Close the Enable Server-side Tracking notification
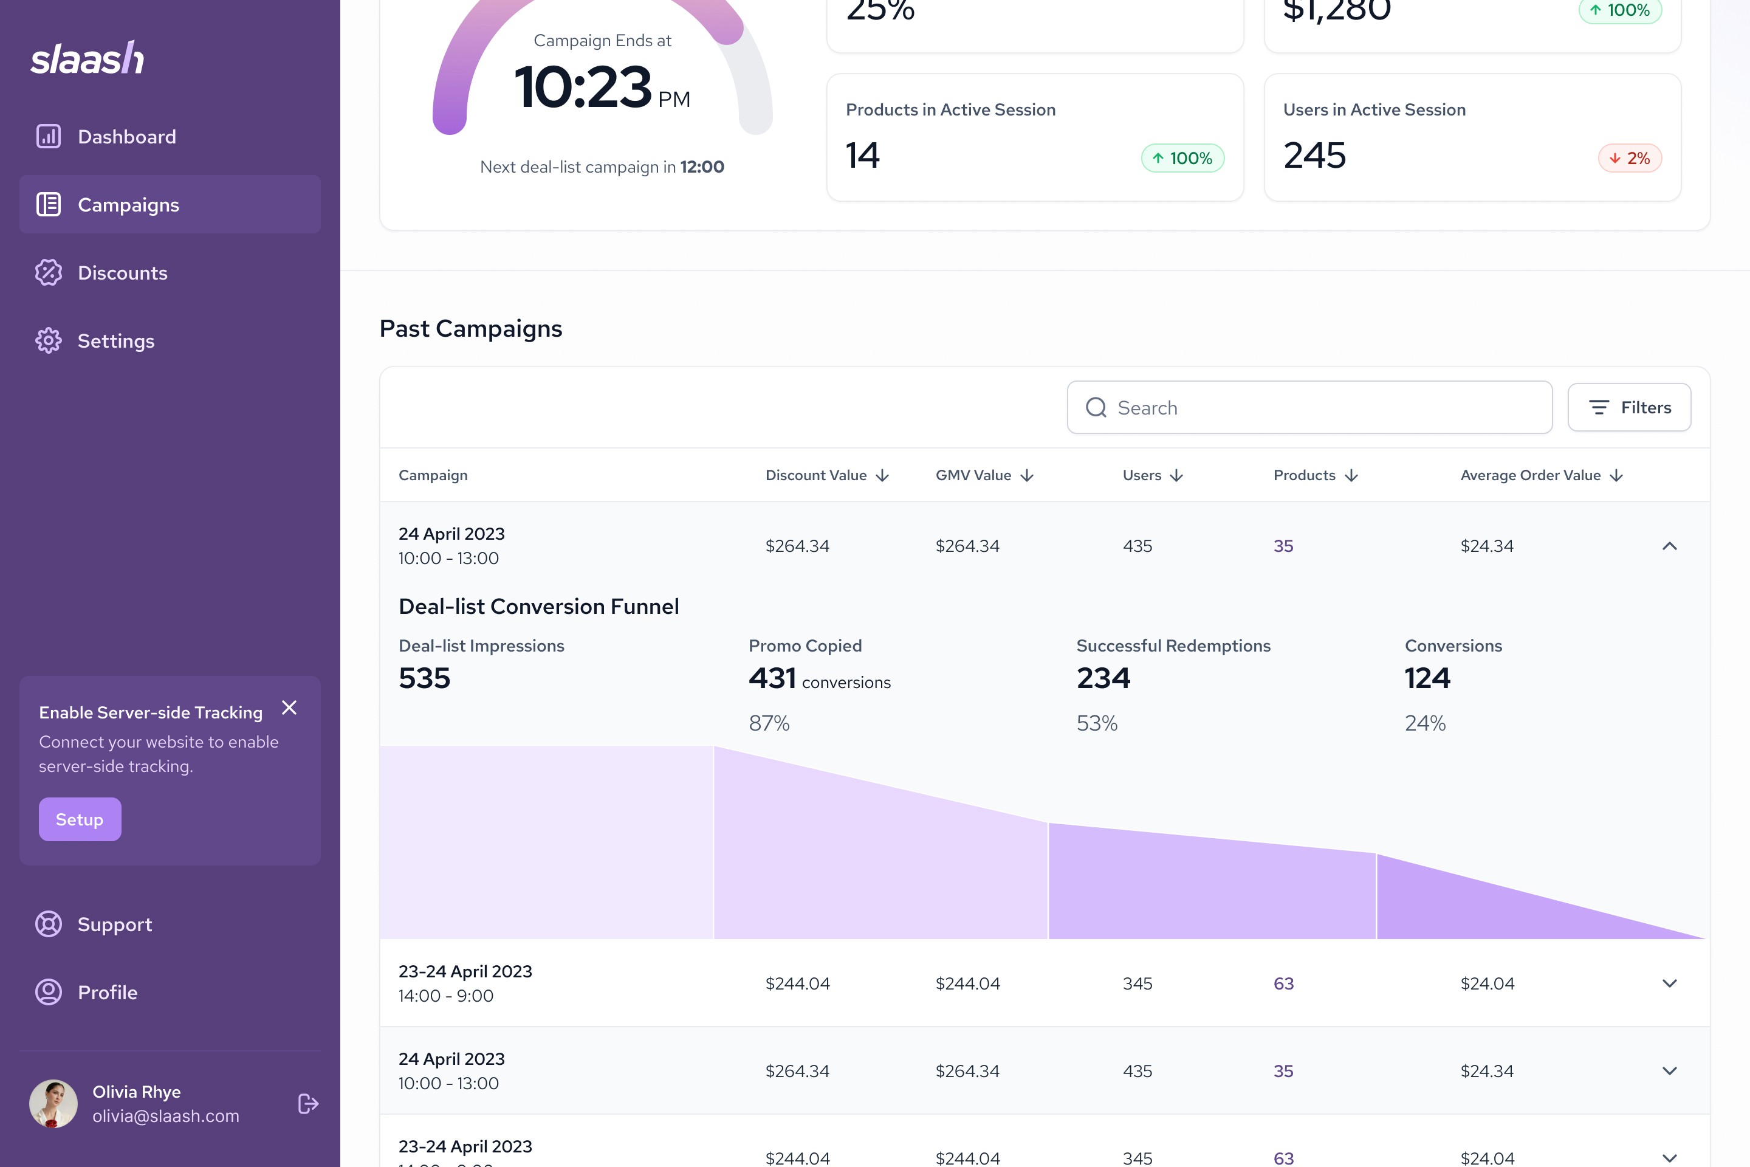The image size is (1750, 1167). [289, 704]
